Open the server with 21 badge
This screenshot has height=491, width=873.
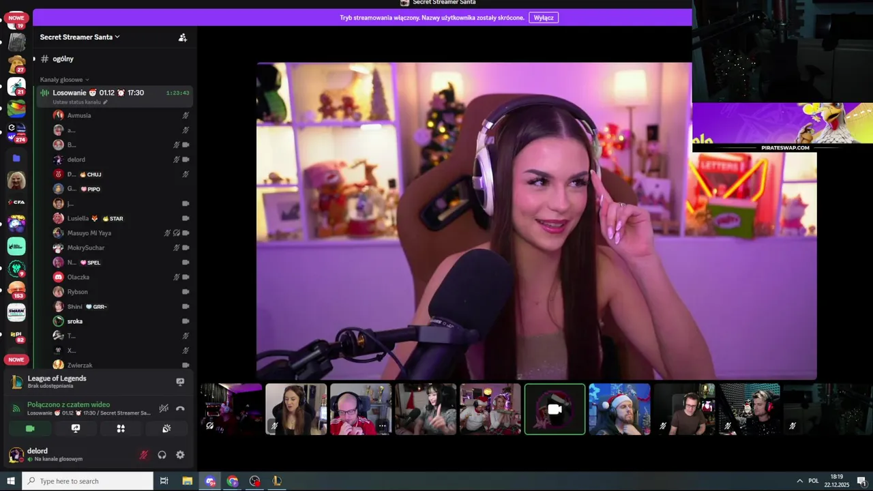click(x=16, y=86)
